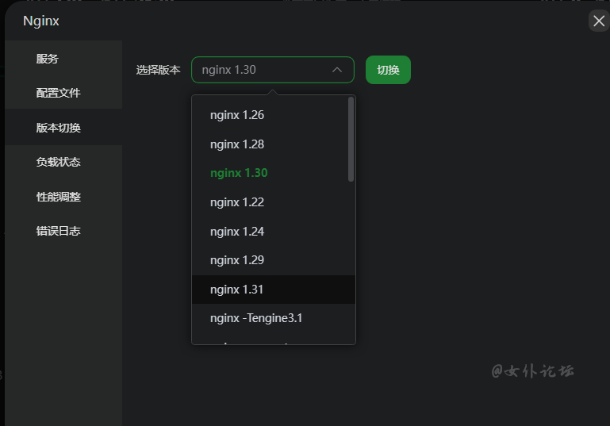Image resolution: width=610 pixels, height=426 pixels.
Task: Collapse the version dropdown chevron arrow
Action: (337, 70)
